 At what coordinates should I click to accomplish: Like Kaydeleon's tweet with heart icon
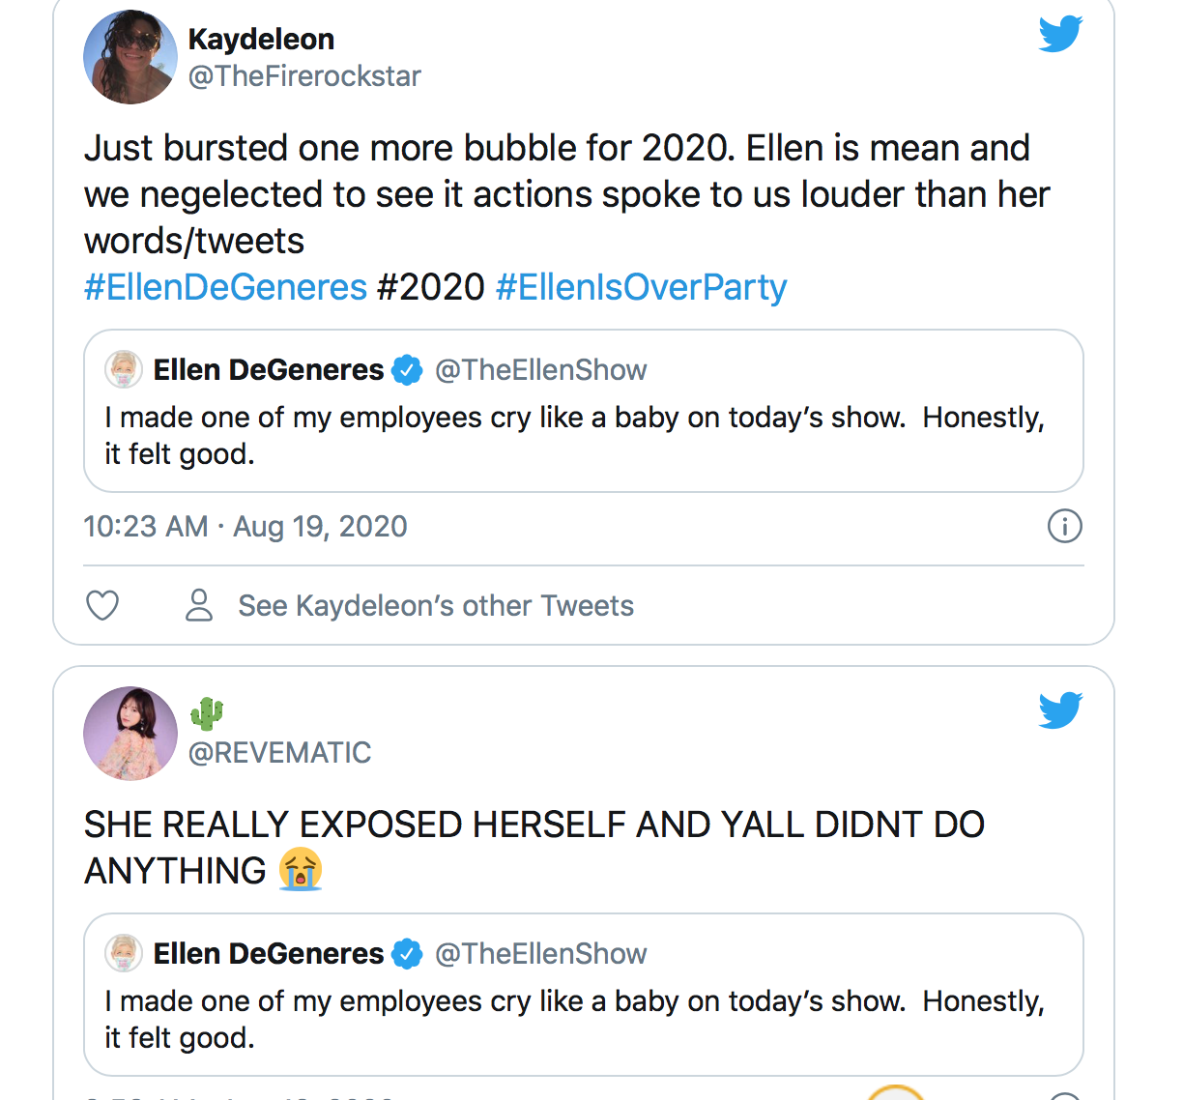(102, 605)
